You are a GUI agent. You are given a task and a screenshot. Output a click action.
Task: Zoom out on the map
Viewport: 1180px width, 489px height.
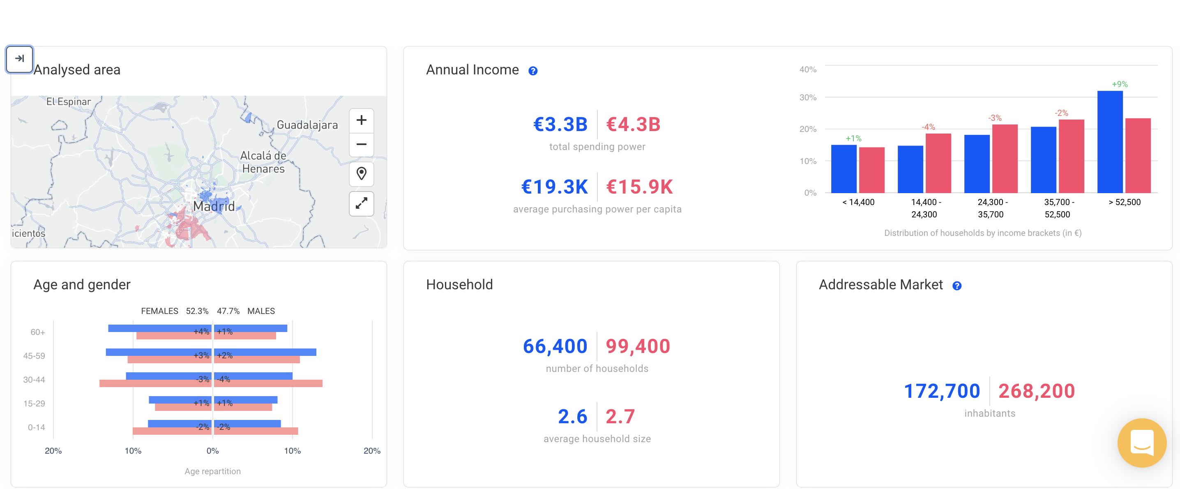click(362, 144)
